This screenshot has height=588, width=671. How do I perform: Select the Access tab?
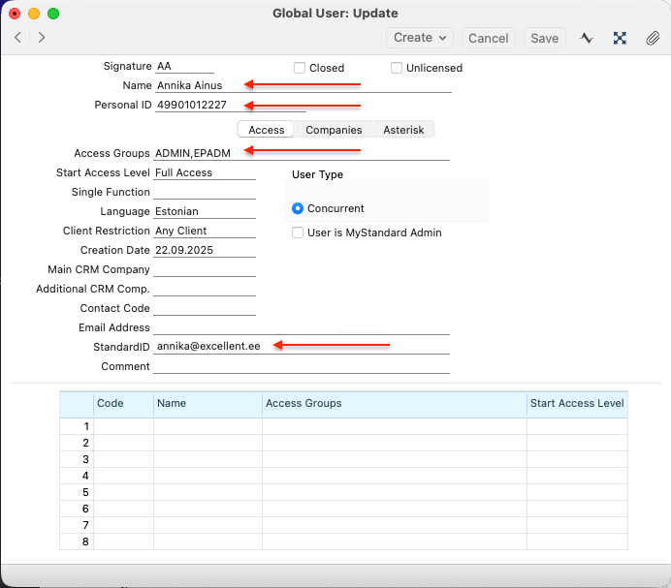266,130
